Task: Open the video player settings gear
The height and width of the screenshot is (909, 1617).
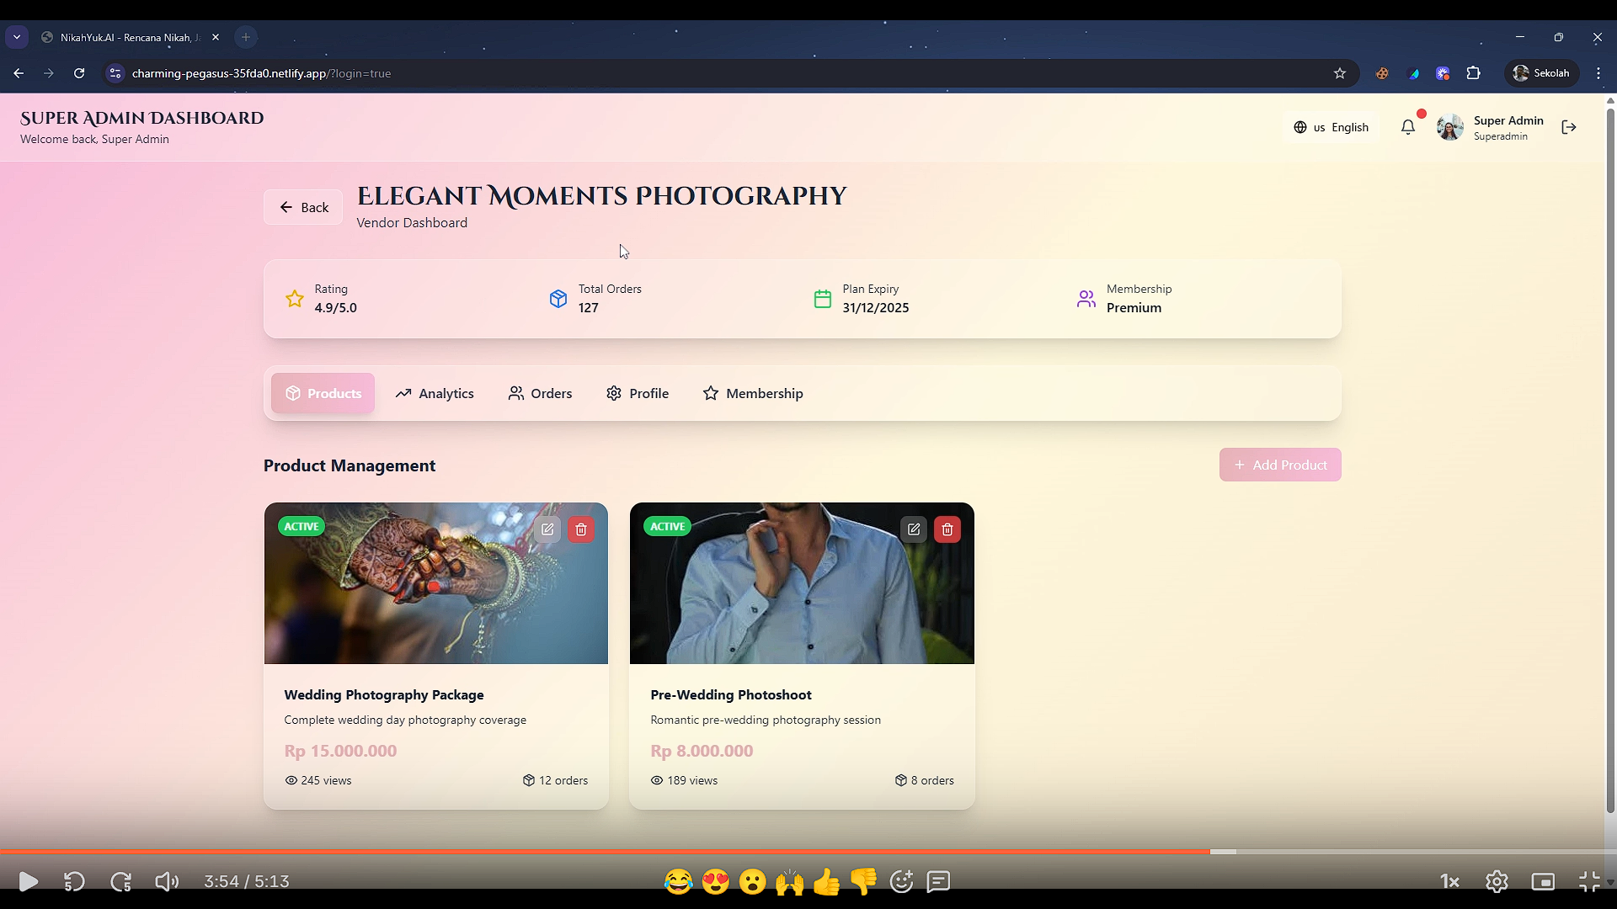Action: click(x=1497, y=881)
